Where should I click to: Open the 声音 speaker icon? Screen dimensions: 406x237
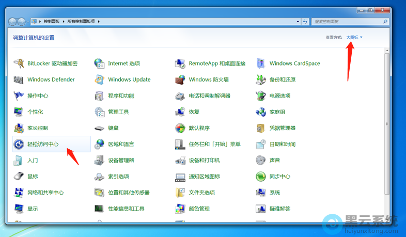[x=261, y=160]
